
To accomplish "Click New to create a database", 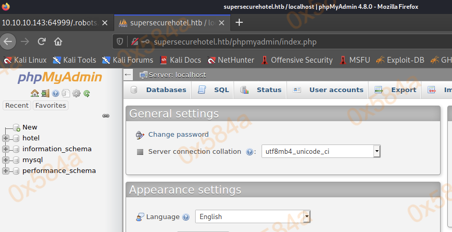I will [x=30, y=127].
